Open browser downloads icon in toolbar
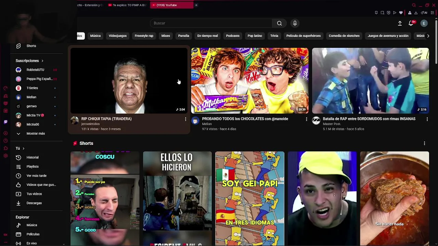Screen dimensions: 438x246 416,13
